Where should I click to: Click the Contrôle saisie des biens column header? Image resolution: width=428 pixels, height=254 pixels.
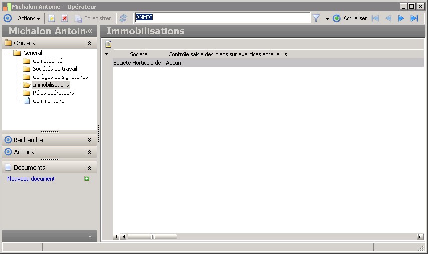point(228,54)
